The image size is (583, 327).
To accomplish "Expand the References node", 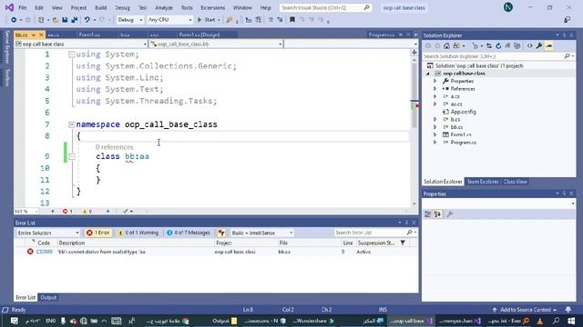I will point(435,89).
